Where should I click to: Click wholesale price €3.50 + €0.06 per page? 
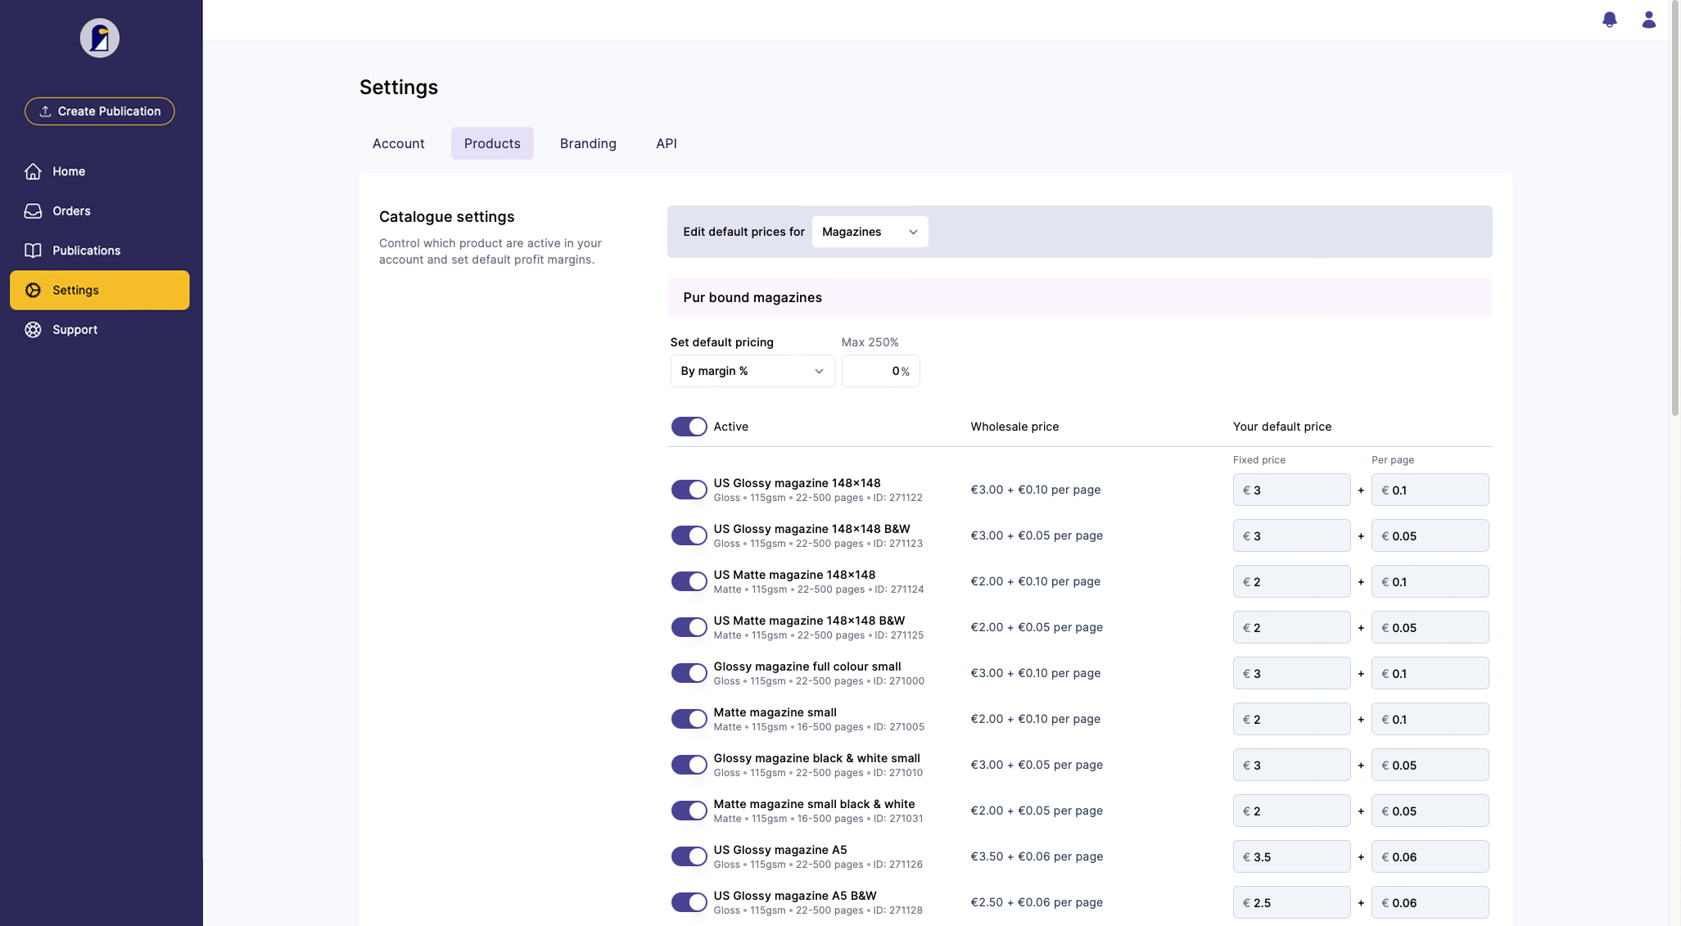(1037, 856)
